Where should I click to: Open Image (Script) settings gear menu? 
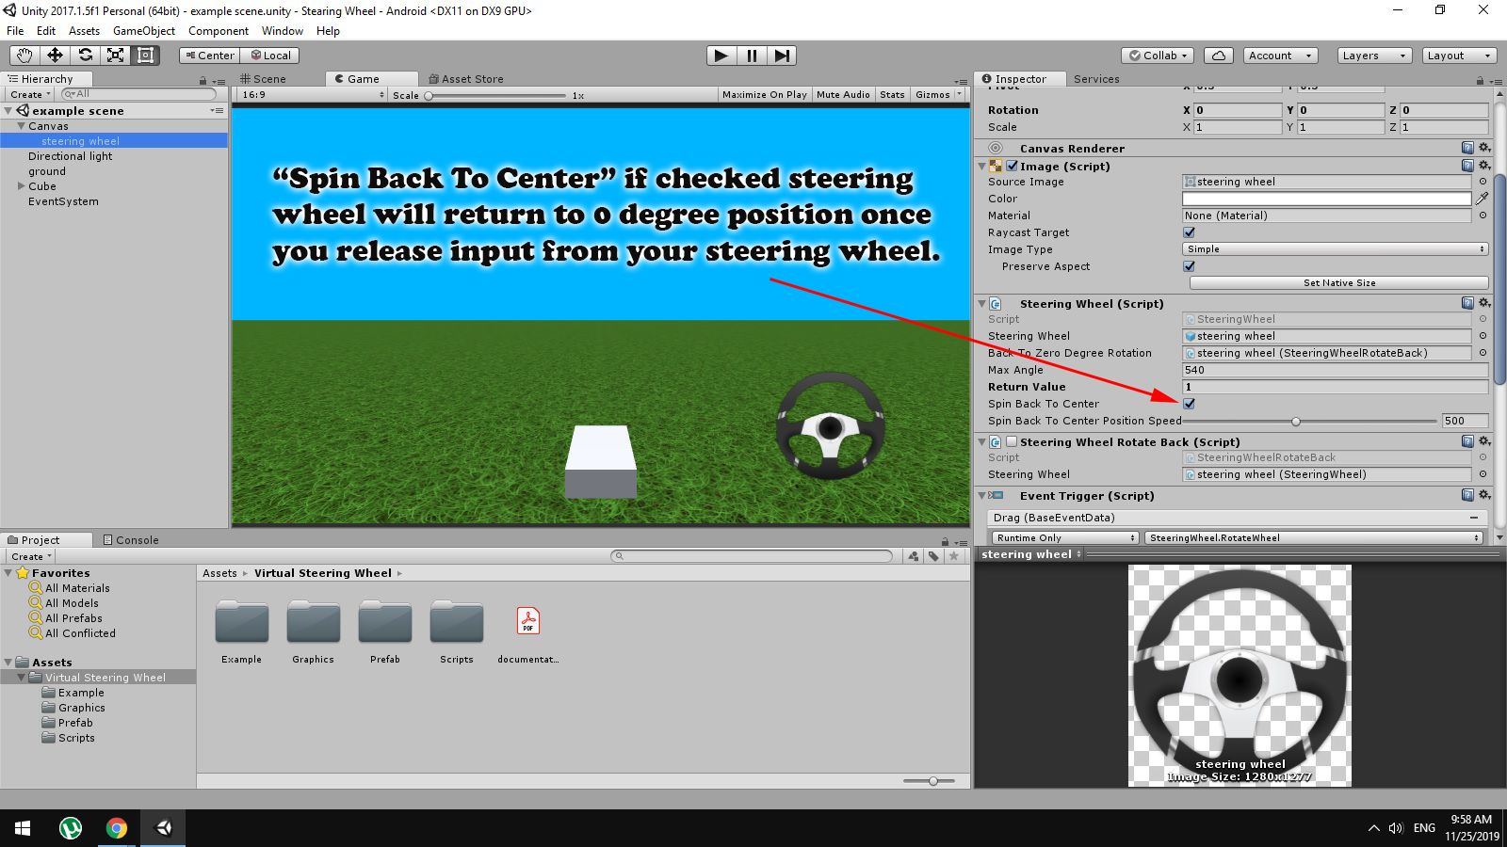pos(1484,166)
